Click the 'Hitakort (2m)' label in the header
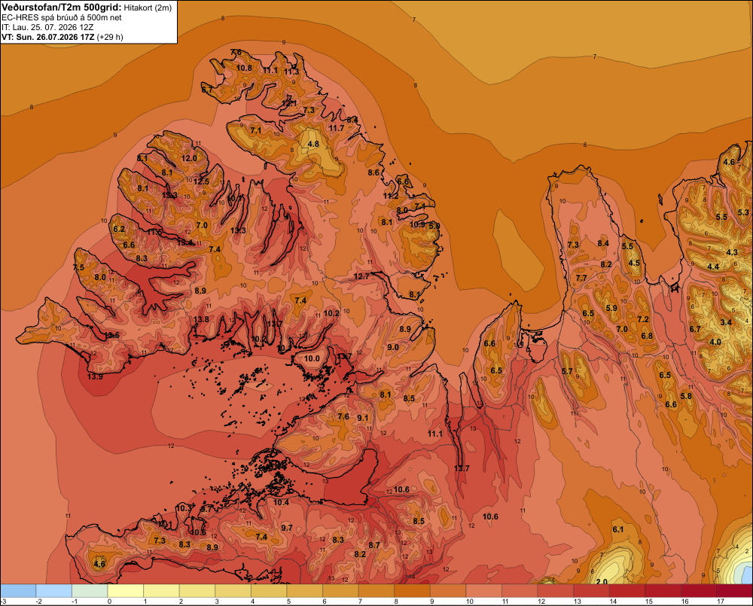 [148, 8]
